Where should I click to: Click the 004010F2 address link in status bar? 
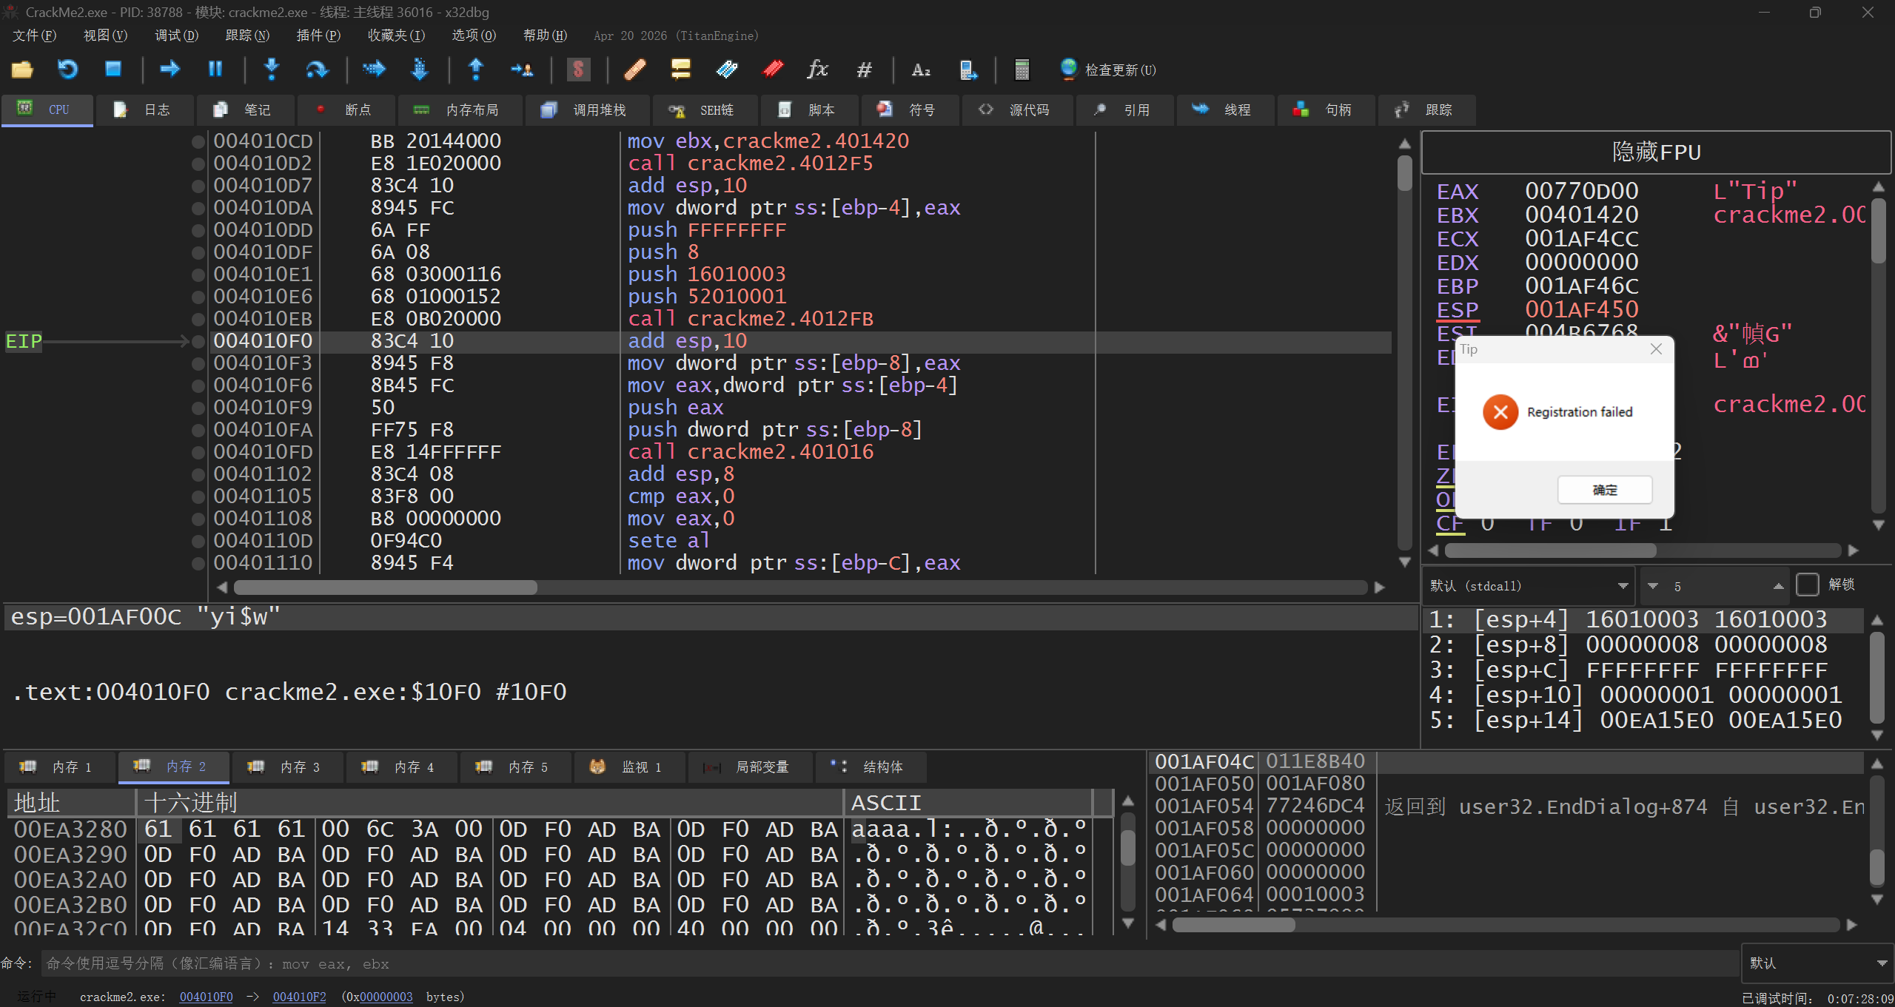299,997
